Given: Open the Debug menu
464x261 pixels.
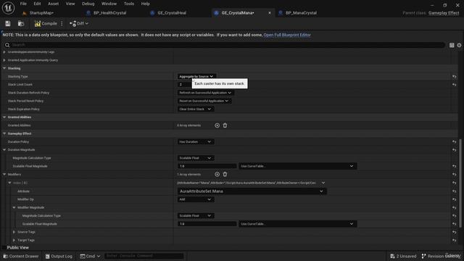Looking at the screenshot, I should tap(88, 4).
